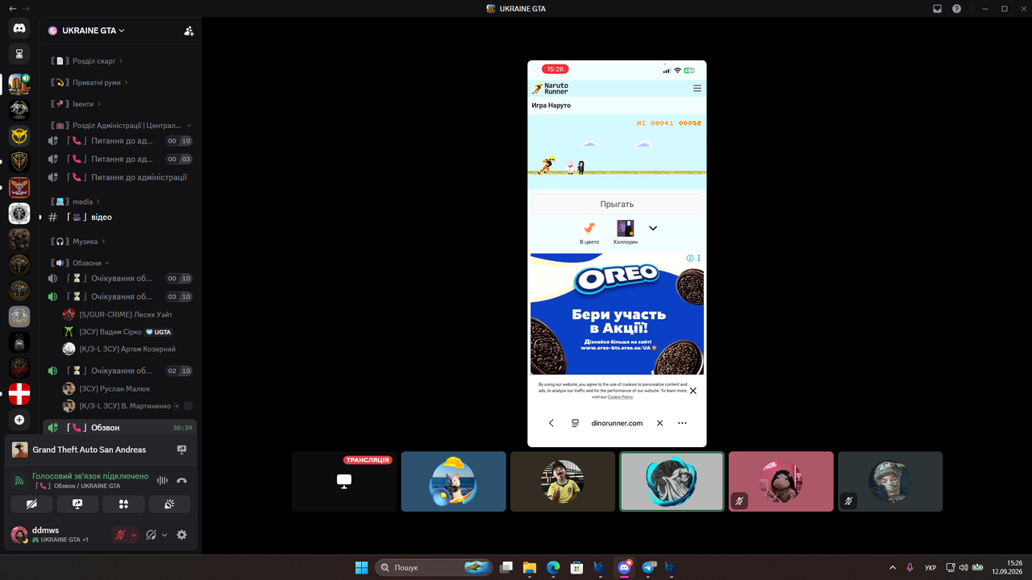
Task: Open the відео text channel
Action: click(x=119, y=217)
